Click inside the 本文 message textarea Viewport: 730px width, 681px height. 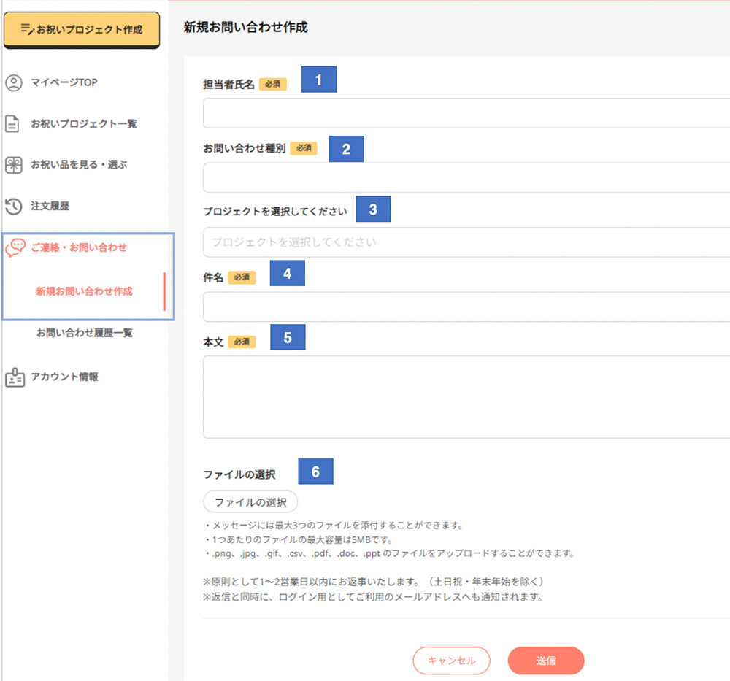[466, 396]
